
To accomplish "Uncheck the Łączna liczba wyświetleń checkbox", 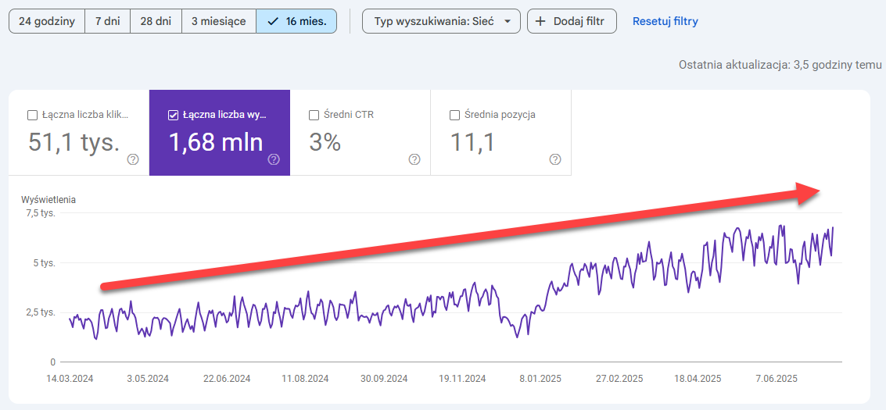I will (173, 116).
